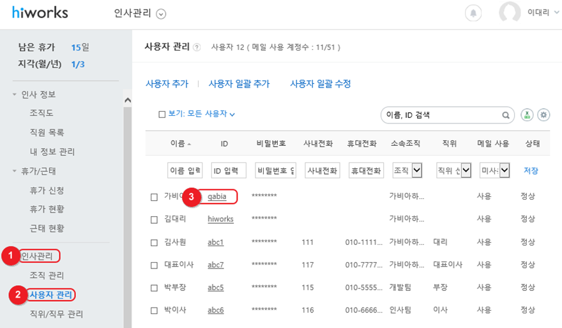Click the sidebar scrollbar up arrow

(127, 100)
